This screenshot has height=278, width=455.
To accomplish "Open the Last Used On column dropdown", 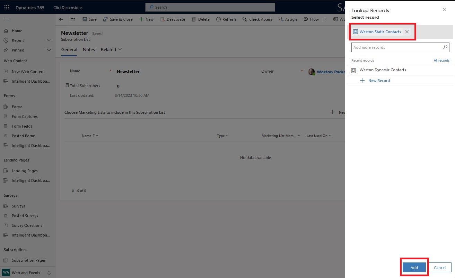I will pyautogui.click(x=318, y=136).
